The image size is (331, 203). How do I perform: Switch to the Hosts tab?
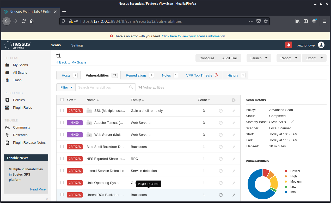69,75
